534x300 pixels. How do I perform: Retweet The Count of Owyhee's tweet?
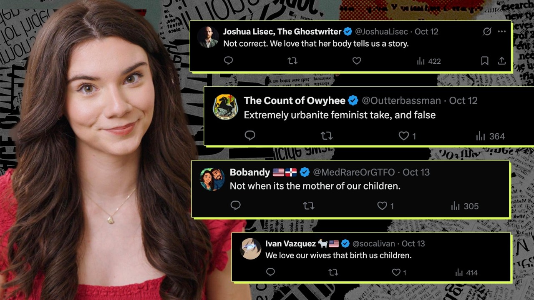[x=327, y=136]
